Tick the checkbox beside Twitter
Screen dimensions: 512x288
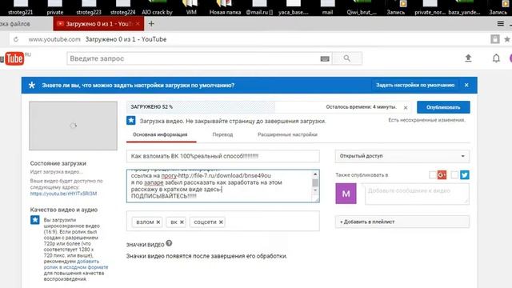pos(454,175)
